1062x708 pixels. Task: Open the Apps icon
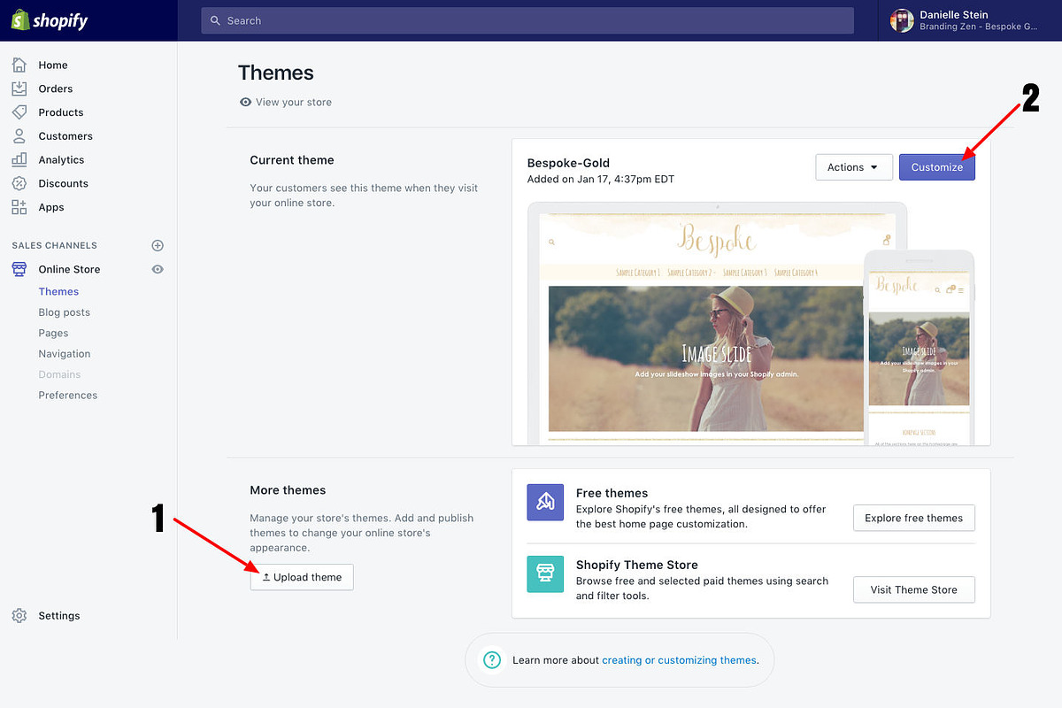click(19, 206)
